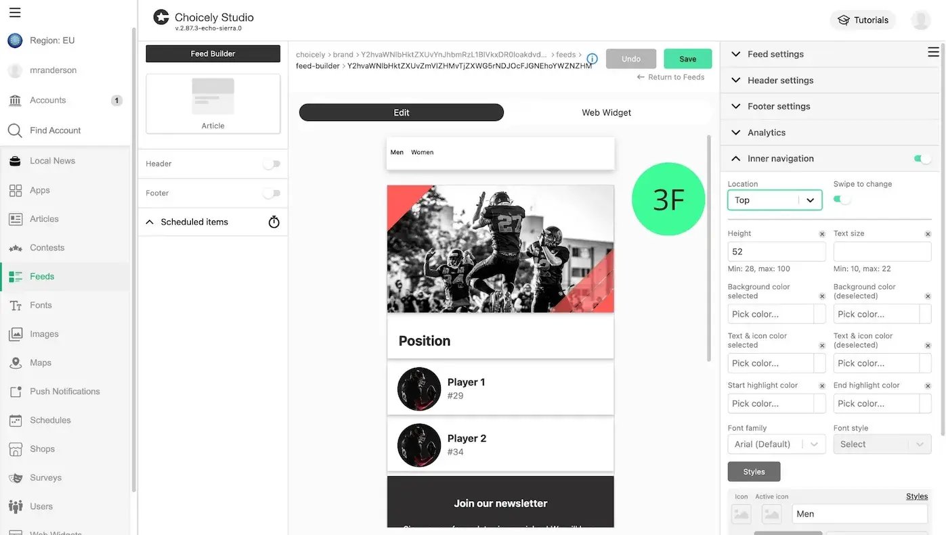
Task: Click the info icon beside the breadcrumb
Action: point(592,59)
